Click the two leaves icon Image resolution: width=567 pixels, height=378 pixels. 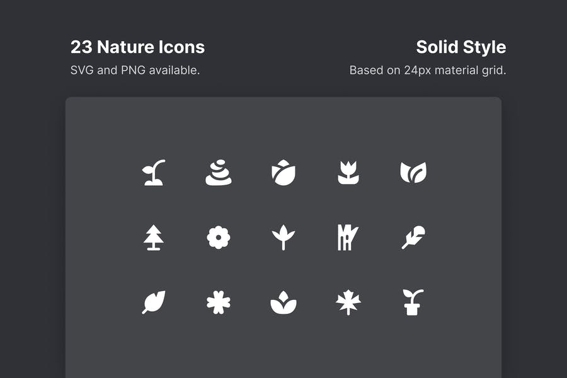point(413,173)
